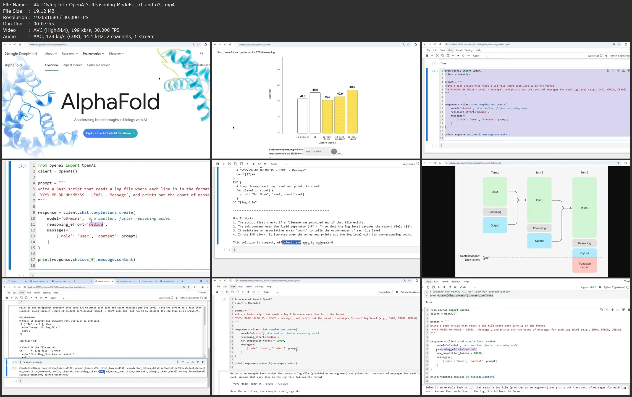Open the Run menu in the top-right Jupyter frame
The image size is (632, 397).
450,50
